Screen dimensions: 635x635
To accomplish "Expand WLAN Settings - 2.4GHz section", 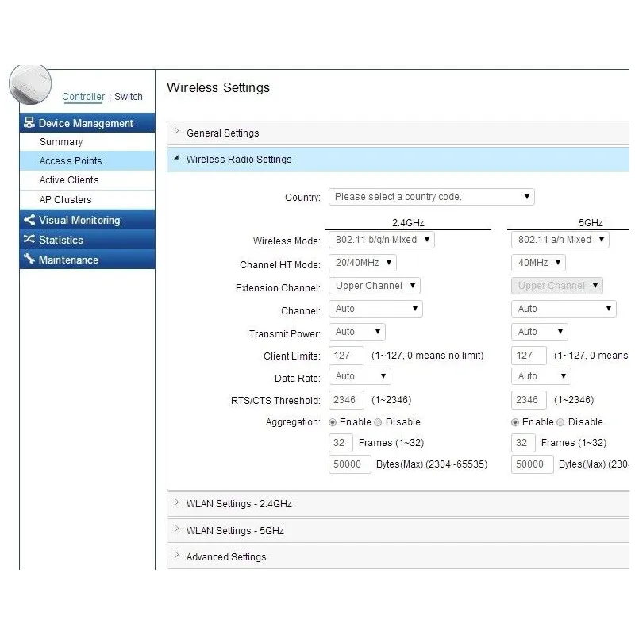I will pyautogui.click(x=238, y=504).
